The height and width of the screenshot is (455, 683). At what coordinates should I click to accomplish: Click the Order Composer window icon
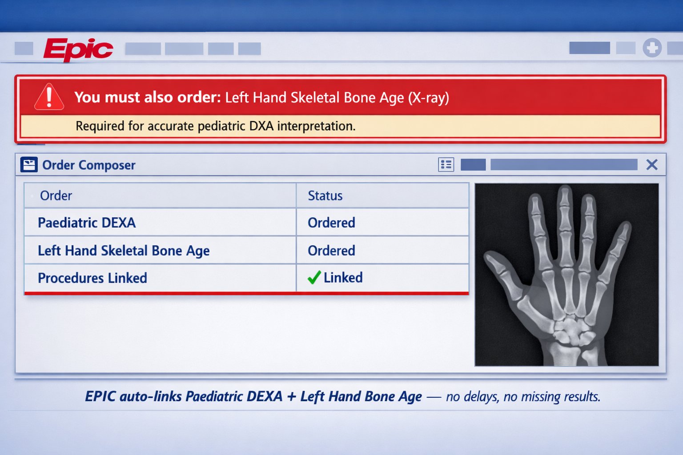pos(29,165)
